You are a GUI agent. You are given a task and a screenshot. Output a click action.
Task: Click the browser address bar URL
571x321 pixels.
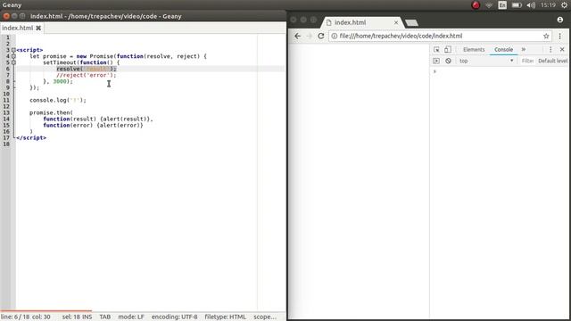(x=401, y=36)
